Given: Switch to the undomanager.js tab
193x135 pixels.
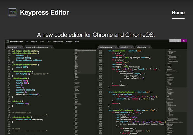Looking at the screenshot, I should pos(106,47).
